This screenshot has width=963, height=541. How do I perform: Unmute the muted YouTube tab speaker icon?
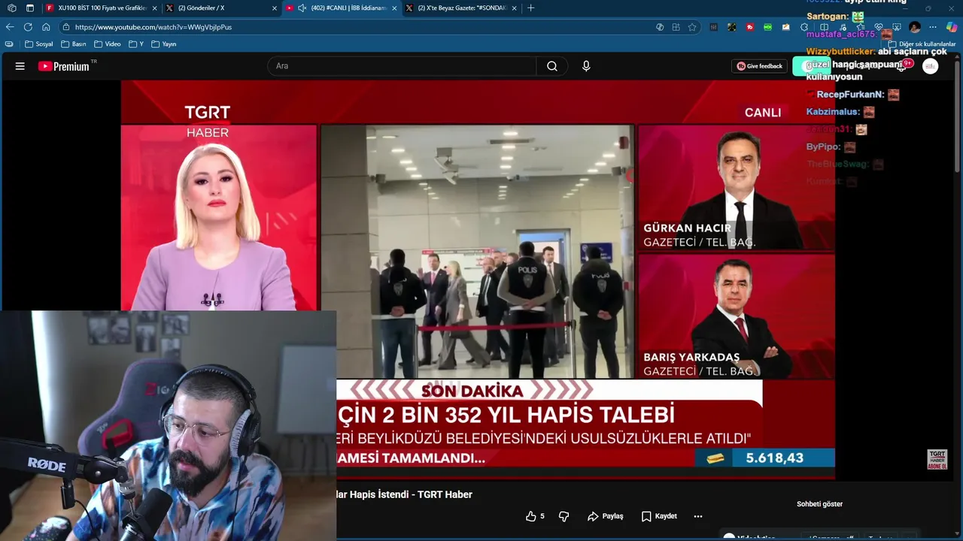point(302,8)
